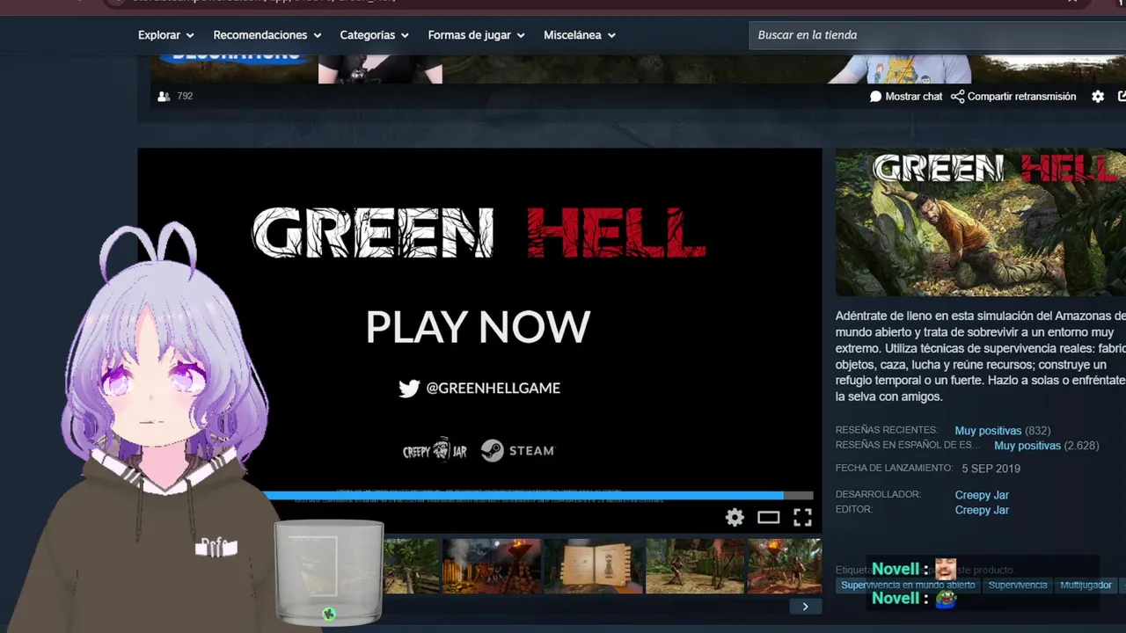The image size is (1126, 633).
Task: Expand the Recomendaciones dropdown menu
Action: click(267, 35)
